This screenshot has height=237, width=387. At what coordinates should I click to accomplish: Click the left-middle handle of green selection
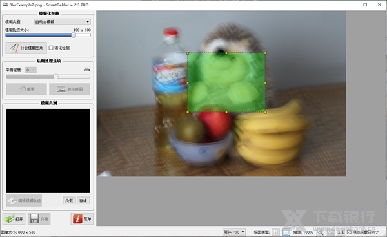pyautogui.click(x=188, y=82)
